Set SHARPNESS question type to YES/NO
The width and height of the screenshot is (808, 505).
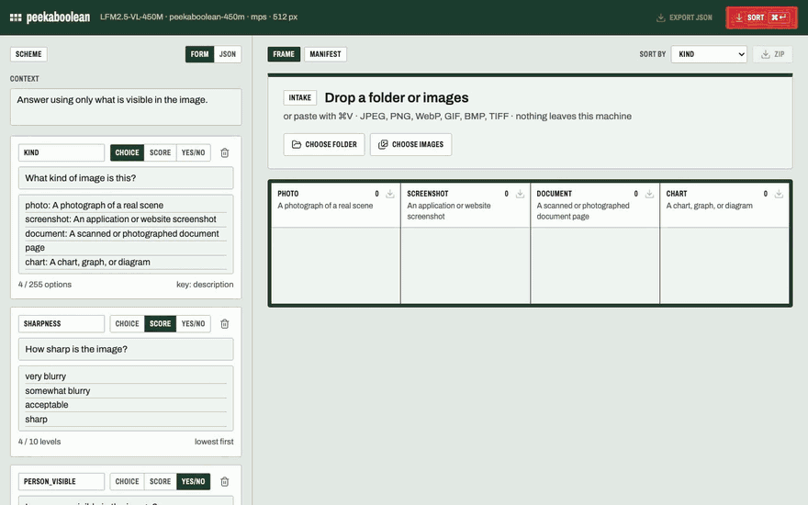pos(193,323)
